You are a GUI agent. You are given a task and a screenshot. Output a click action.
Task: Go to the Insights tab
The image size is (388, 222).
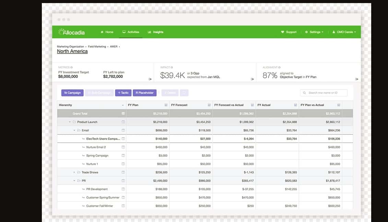155,32
